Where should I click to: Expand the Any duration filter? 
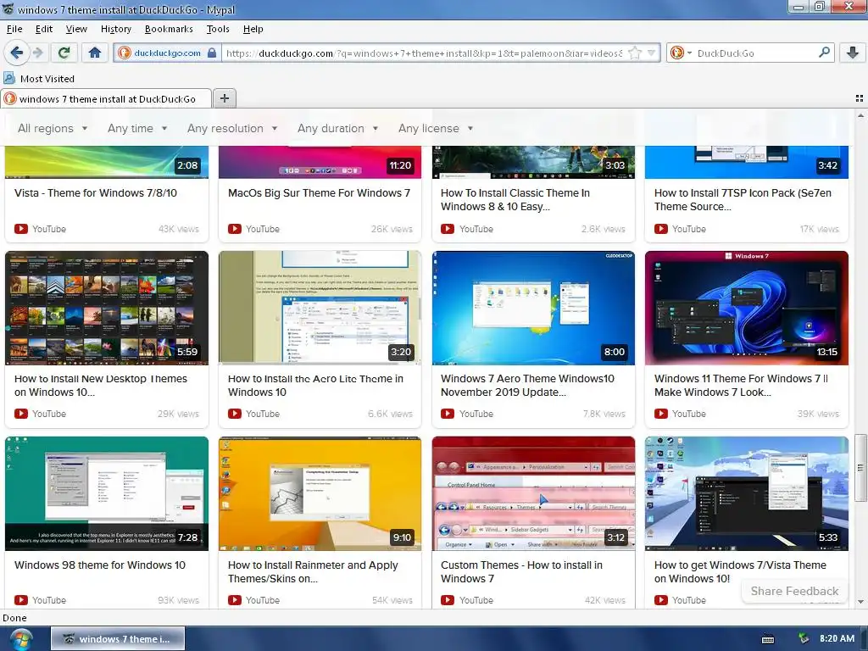click(337, 128)
